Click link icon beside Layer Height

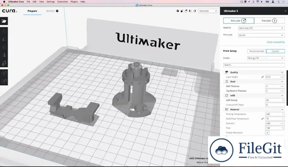pos(263,77)
